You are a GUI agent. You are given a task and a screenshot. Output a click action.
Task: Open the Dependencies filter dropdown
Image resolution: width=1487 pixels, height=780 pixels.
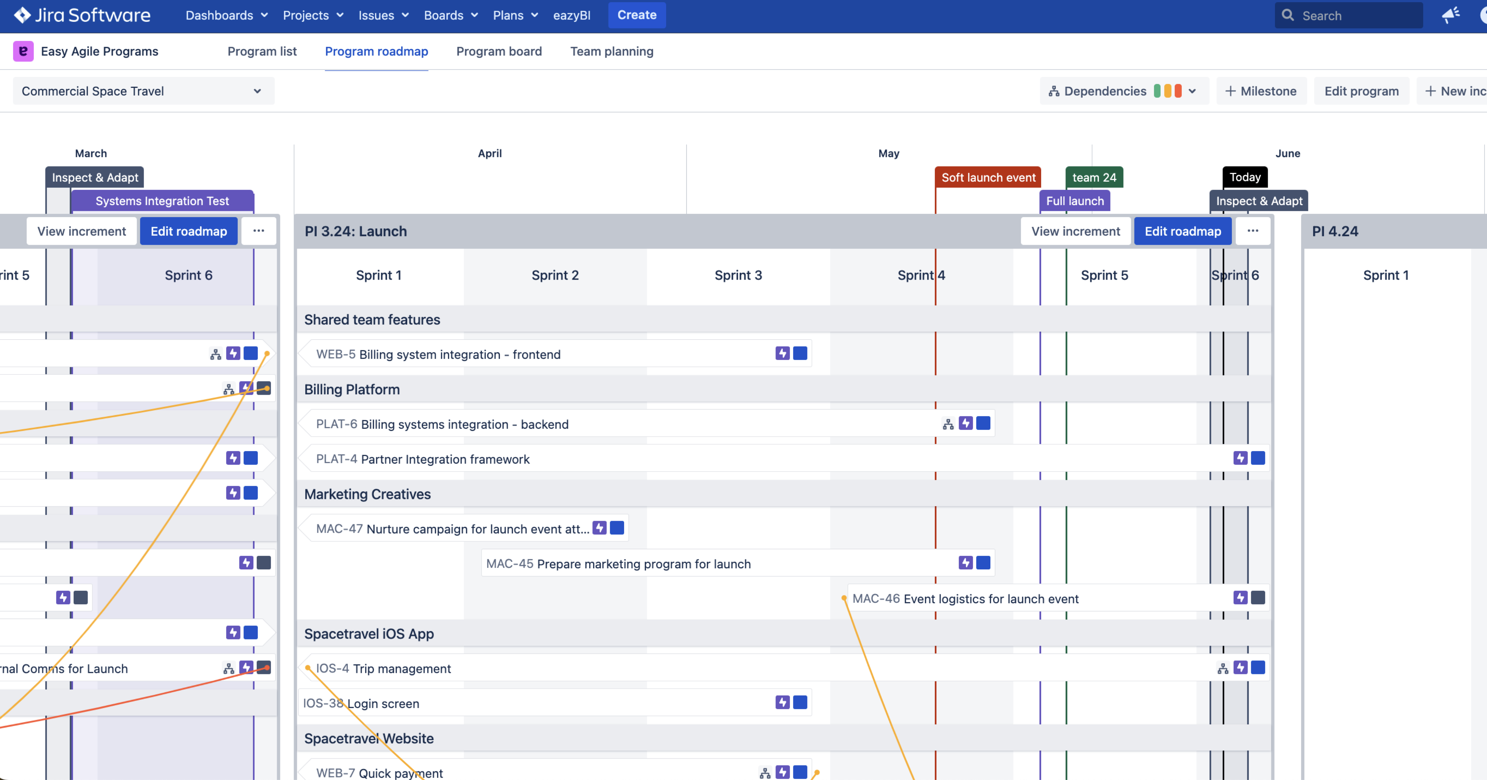(x=1124, y=91)
